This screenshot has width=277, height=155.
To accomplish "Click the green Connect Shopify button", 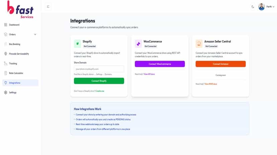I will point(99,81).
